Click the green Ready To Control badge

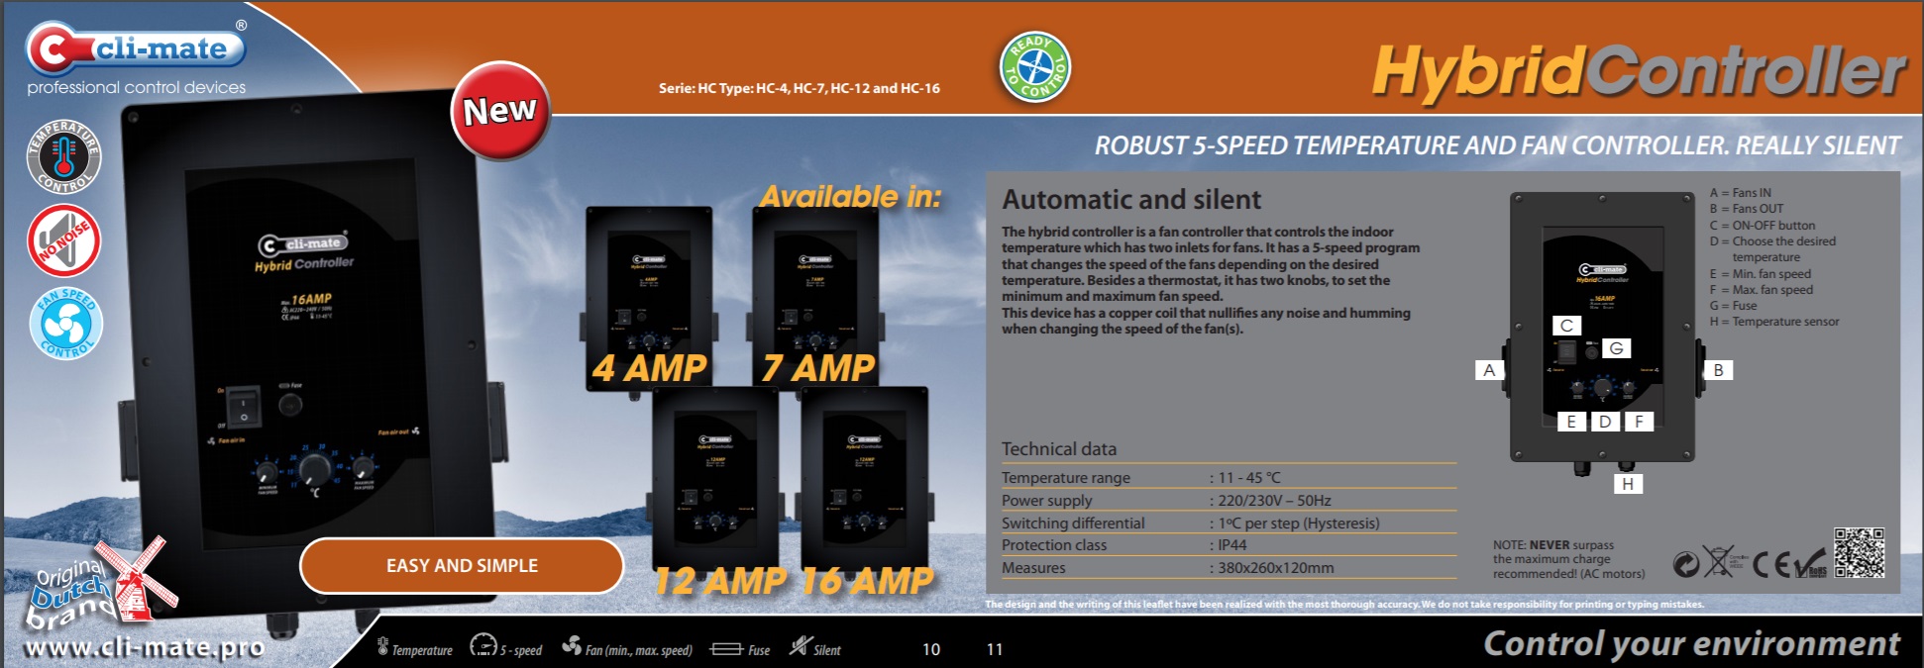[x=1035, y=67]
